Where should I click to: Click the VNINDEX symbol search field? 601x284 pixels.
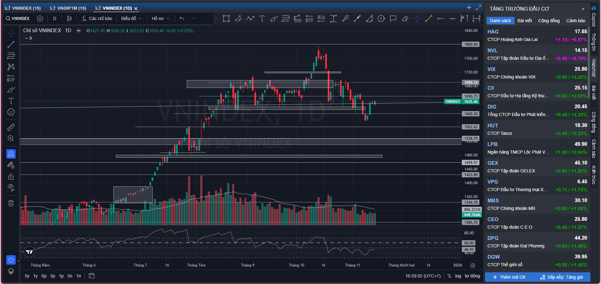click(18, 18)
